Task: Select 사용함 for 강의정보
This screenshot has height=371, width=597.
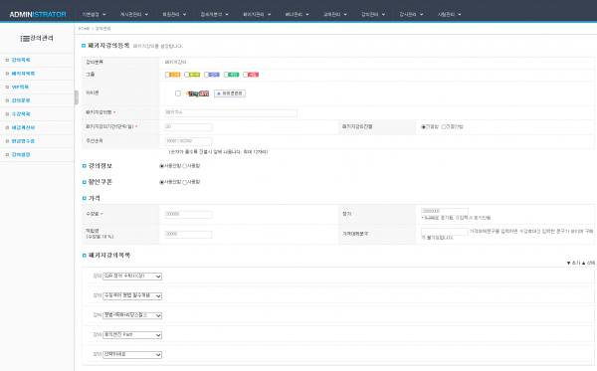Action: pos(185,166)
